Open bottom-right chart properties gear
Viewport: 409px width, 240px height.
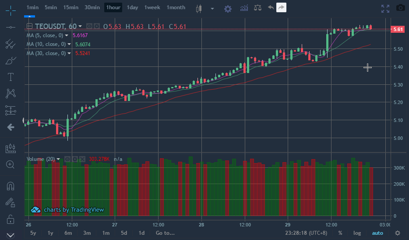[398, 233]
